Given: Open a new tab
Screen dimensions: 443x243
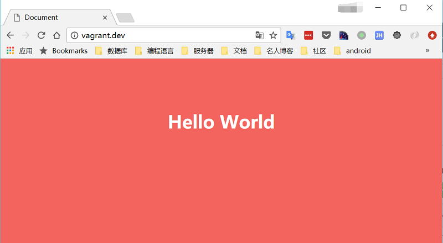Looking at the screenshot, I should click(126, 18).
